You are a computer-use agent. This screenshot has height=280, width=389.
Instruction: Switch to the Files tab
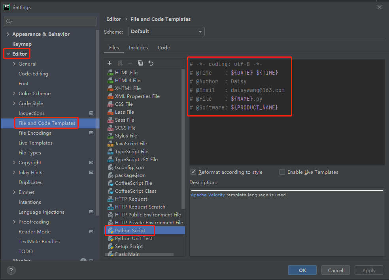114,47
